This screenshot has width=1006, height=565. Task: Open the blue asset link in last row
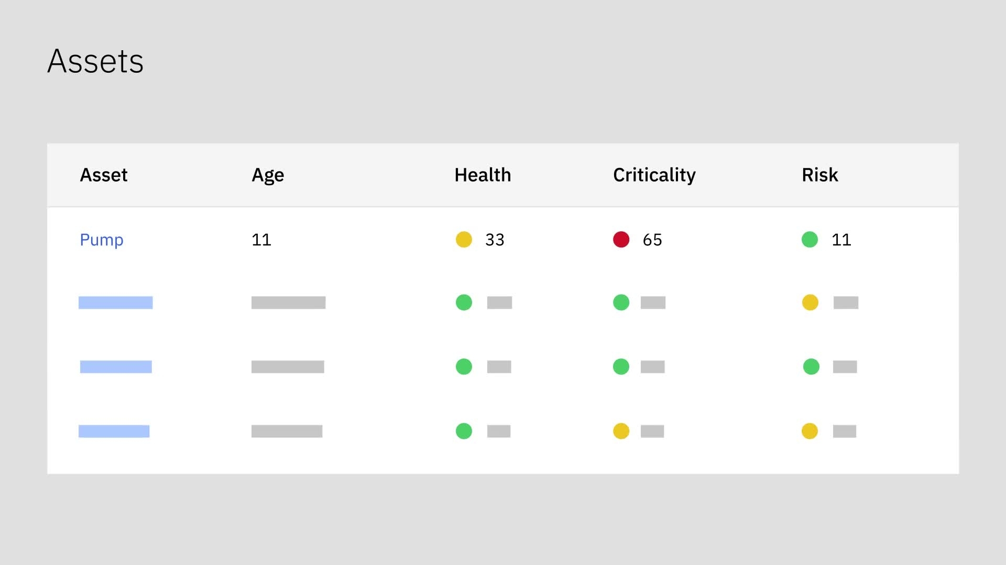pos(114,431)
